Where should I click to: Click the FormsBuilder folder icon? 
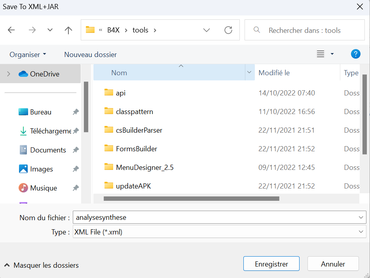(x=109, y=148)
